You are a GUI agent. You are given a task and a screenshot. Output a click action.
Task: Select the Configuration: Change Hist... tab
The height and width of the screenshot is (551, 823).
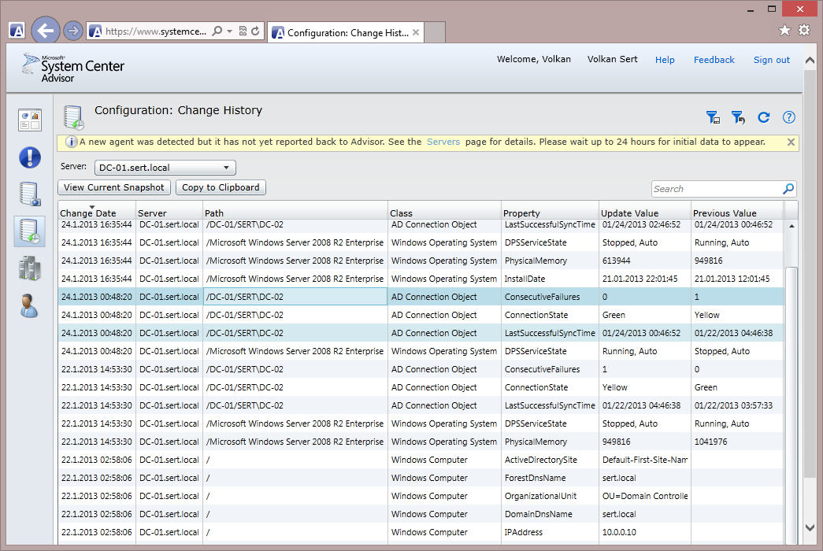(347, 32)
